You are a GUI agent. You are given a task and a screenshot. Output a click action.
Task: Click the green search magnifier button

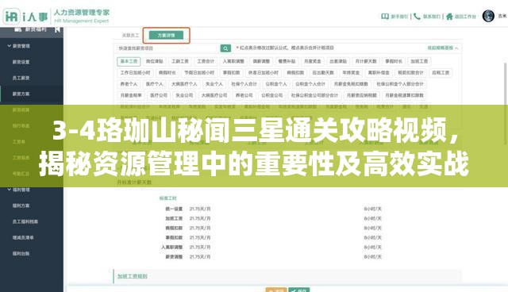click(225, 48)
